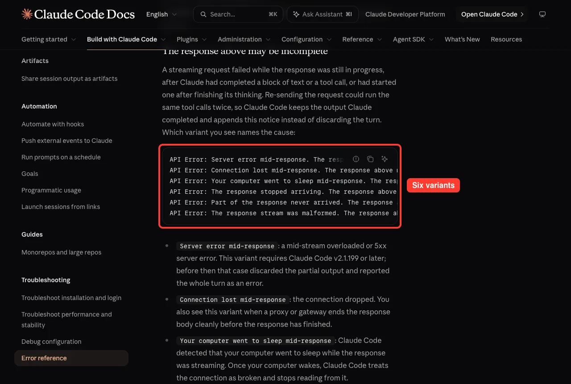Select Error reference in the sidebar
Viewport: 571px width, 384px height.
click(x=71, y=358)
